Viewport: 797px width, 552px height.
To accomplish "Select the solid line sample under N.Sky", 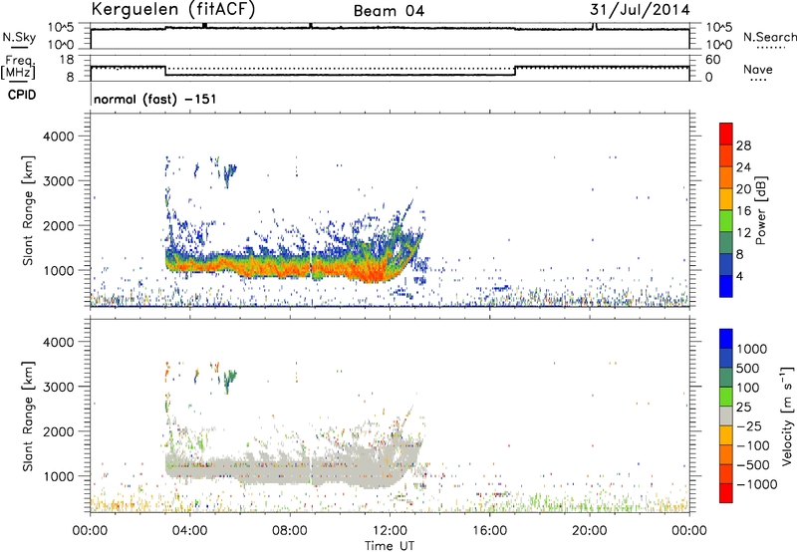I will point(19,48).
